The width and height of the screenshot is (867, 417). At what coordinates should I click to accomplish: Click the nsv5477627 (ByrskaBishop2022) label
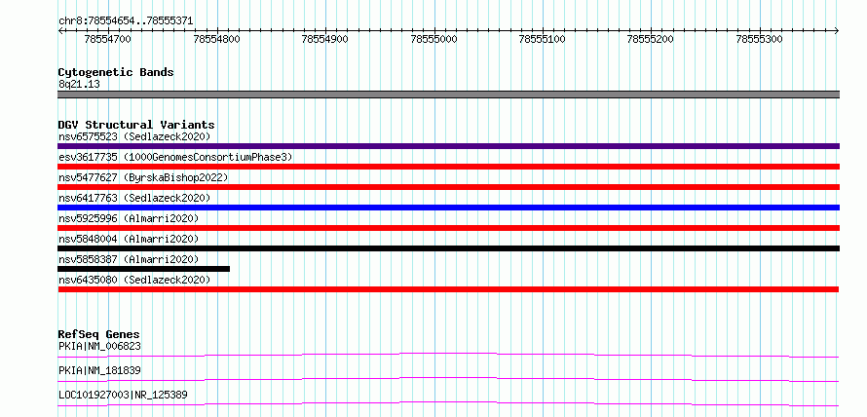point(143,177)
